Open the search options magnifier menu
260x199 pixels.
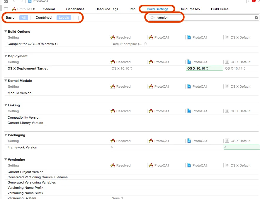click(x=153, y=18)
